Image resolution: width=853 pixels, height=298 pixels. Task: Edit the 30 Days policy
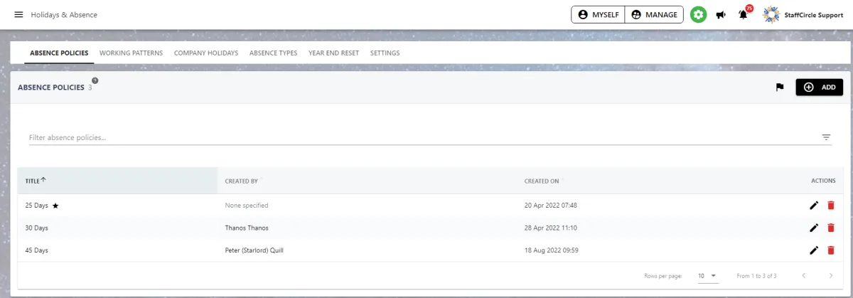click(x=814, y=228)
